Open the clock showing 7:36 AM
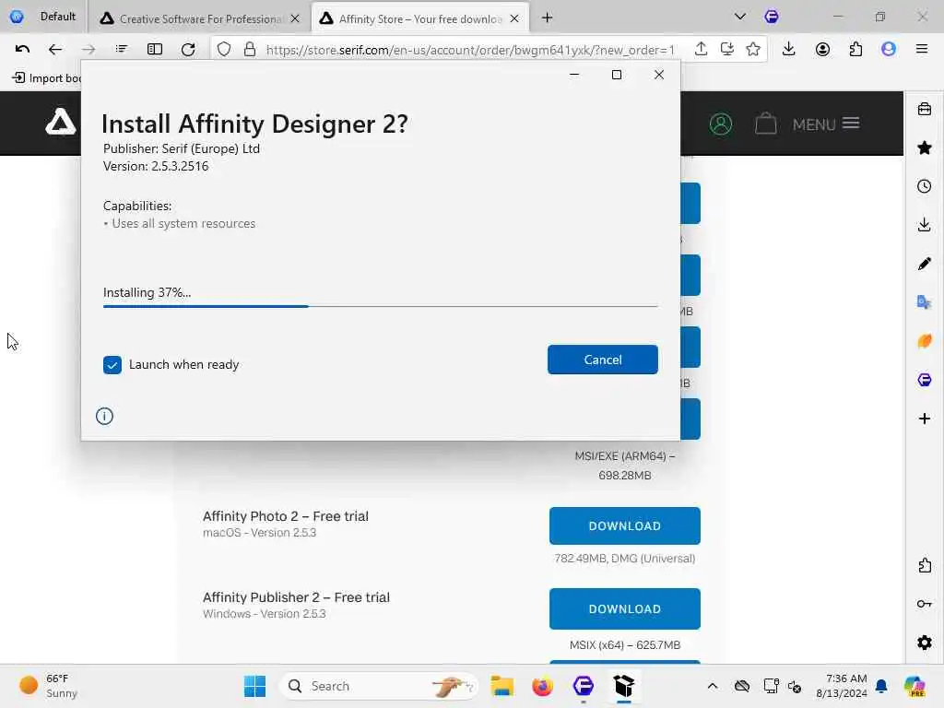 click(x=842, y=686)
